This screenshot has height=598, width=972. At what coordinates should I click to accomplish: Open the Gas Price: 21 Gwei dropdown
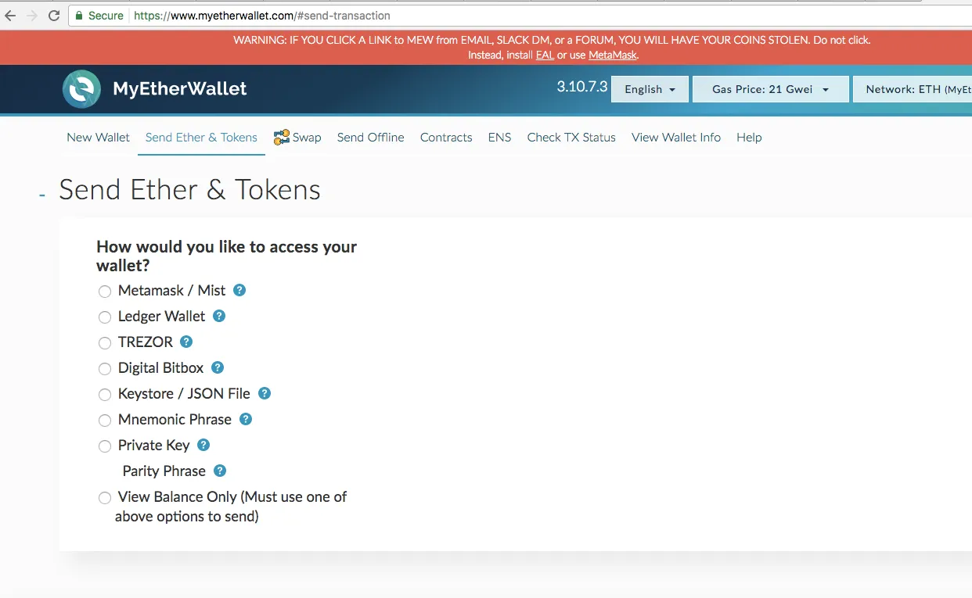click(771, 89)
